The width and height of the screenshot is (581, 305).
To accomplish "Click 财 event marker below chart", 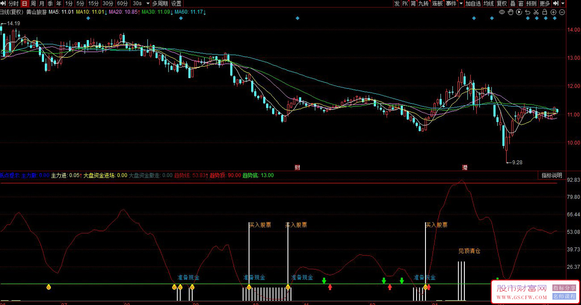I will (x=298, y=167).
